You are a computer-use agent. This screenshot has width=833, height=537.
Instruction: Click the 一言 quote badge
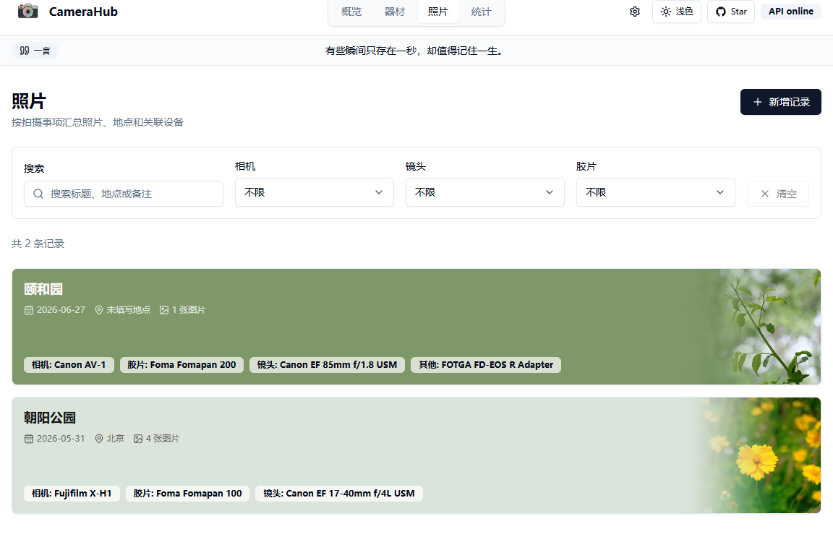point(35,51)
